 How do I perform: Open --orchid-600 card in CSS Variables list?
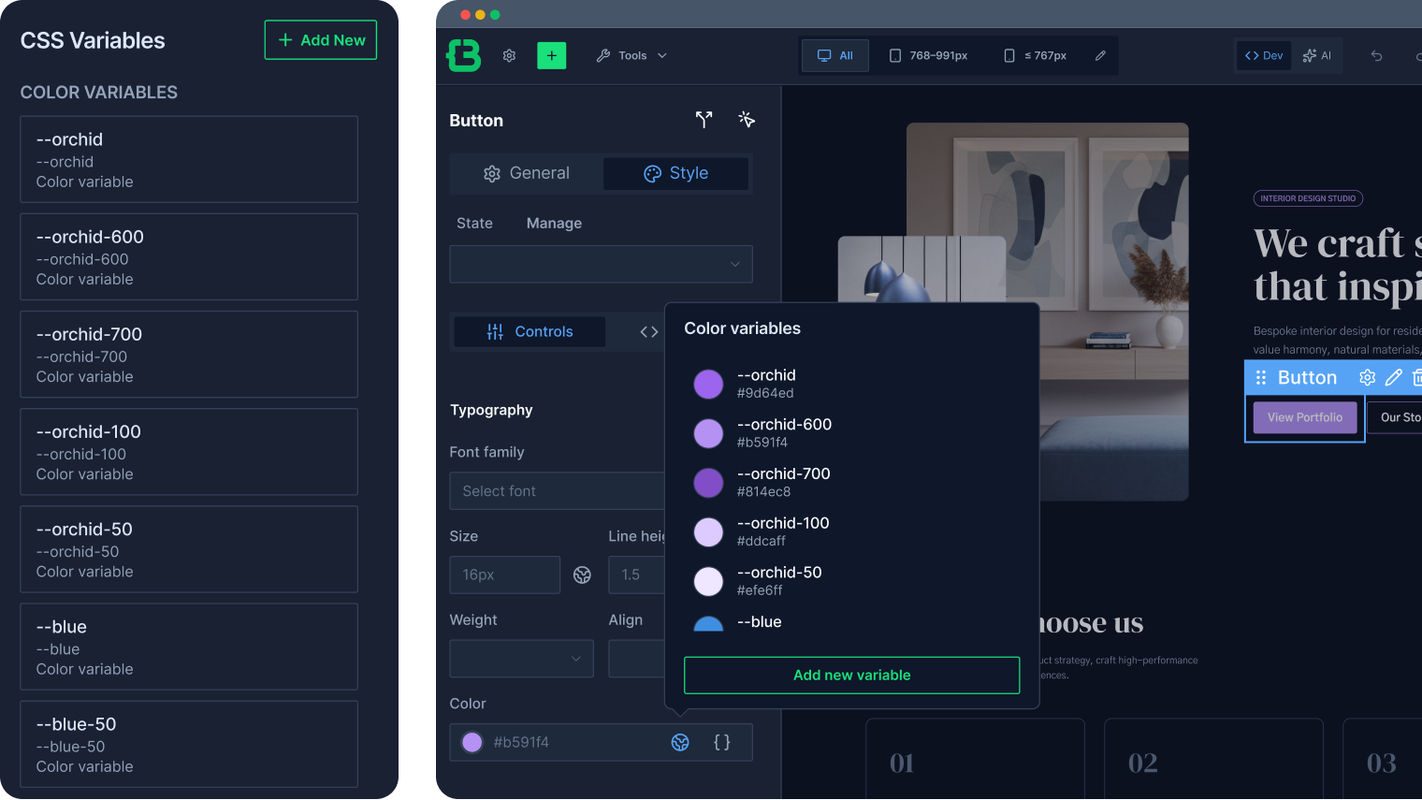click(x=189, y=257)
